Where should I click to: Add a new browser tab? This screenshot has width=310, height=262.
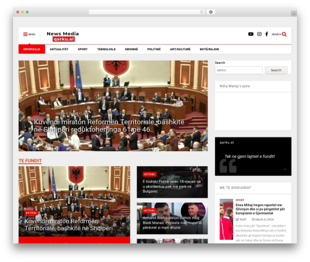point(294,14)
